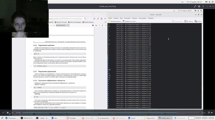Skip to the previous track in the player
The width and height of the screenshot is (215, 120).
(x=3, y=113)
